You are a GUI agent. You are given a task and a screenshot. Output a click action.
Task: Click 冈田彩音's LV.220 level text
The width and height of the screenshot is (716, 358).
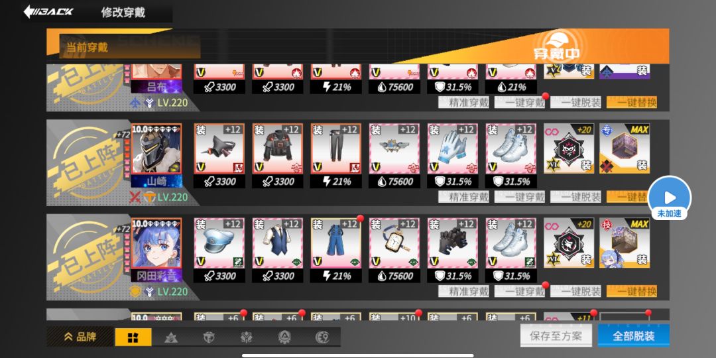172,292
